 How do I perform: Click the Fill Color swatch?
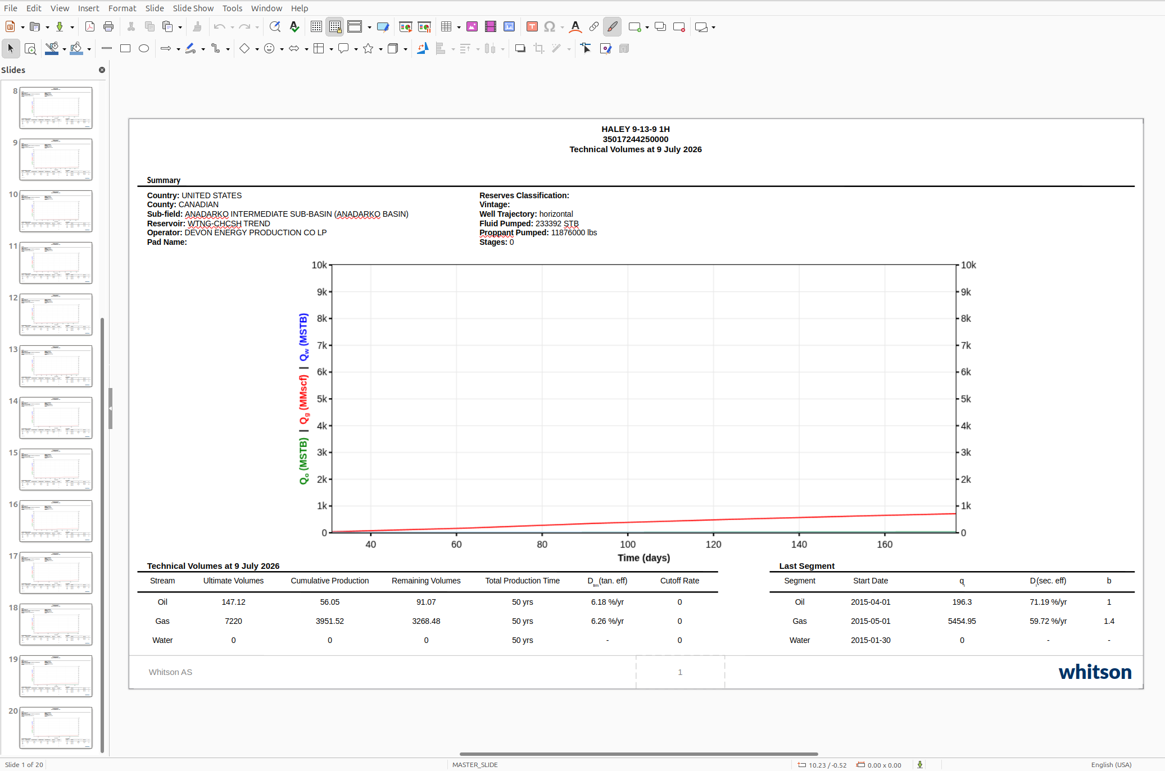click(76, 49)
